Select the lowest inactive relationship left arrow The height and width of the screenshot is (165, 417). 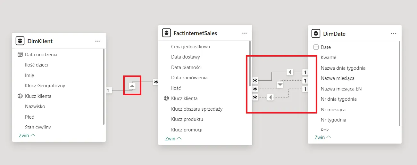pyautogui.click(x=271, y=97)
